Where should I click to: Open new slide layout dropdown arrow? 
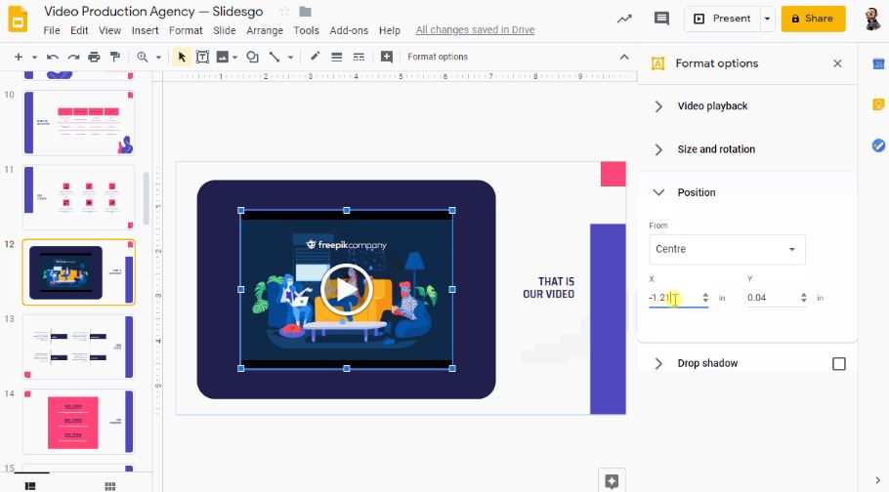[x=34, y=58]
